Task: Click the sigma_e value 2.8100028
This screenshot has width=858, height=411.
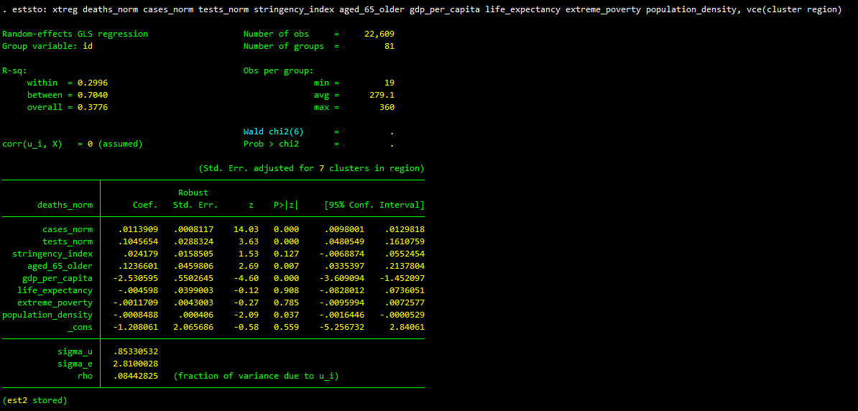Action: coord(135,364)
